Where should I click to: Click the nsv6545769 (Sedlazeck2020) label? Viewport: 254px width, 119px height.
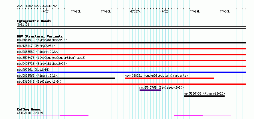click(162, 87)
